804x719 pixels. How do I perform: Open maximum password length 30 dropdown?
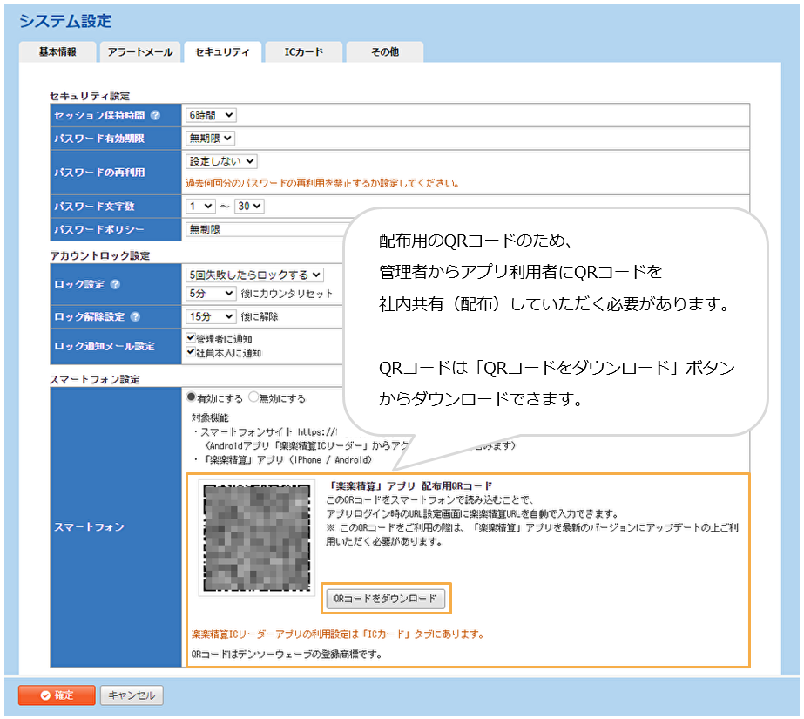tap(249, 207)
